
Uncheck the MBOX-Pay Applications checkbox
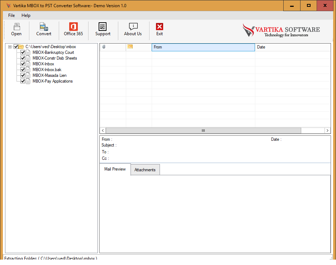[23, 81]
